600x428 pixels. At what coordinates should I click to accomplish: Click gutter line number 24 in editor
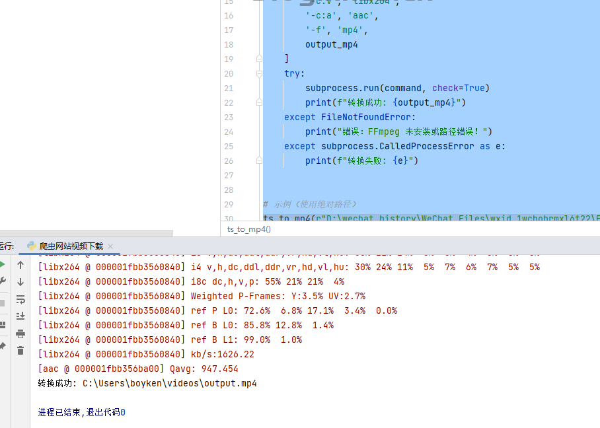click(229, 132)
